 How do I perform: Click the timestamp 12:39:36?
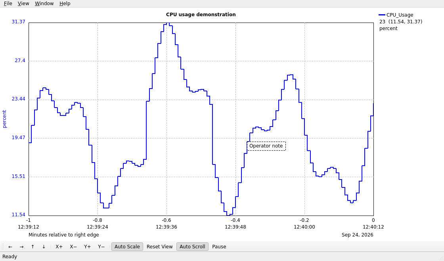pos(166,227)
